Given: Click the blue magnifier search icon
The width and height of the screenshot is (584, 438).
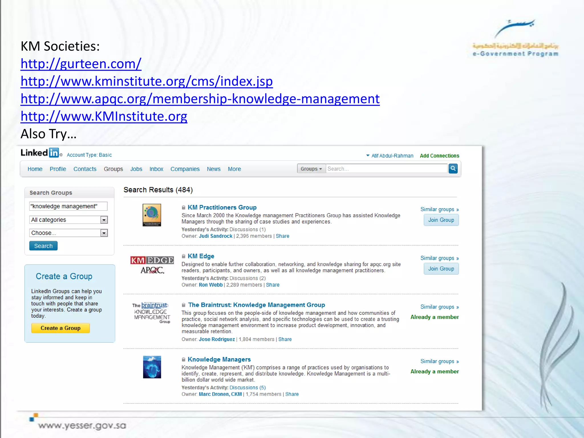Looking at the screenshot, I should tap(453, 169).
